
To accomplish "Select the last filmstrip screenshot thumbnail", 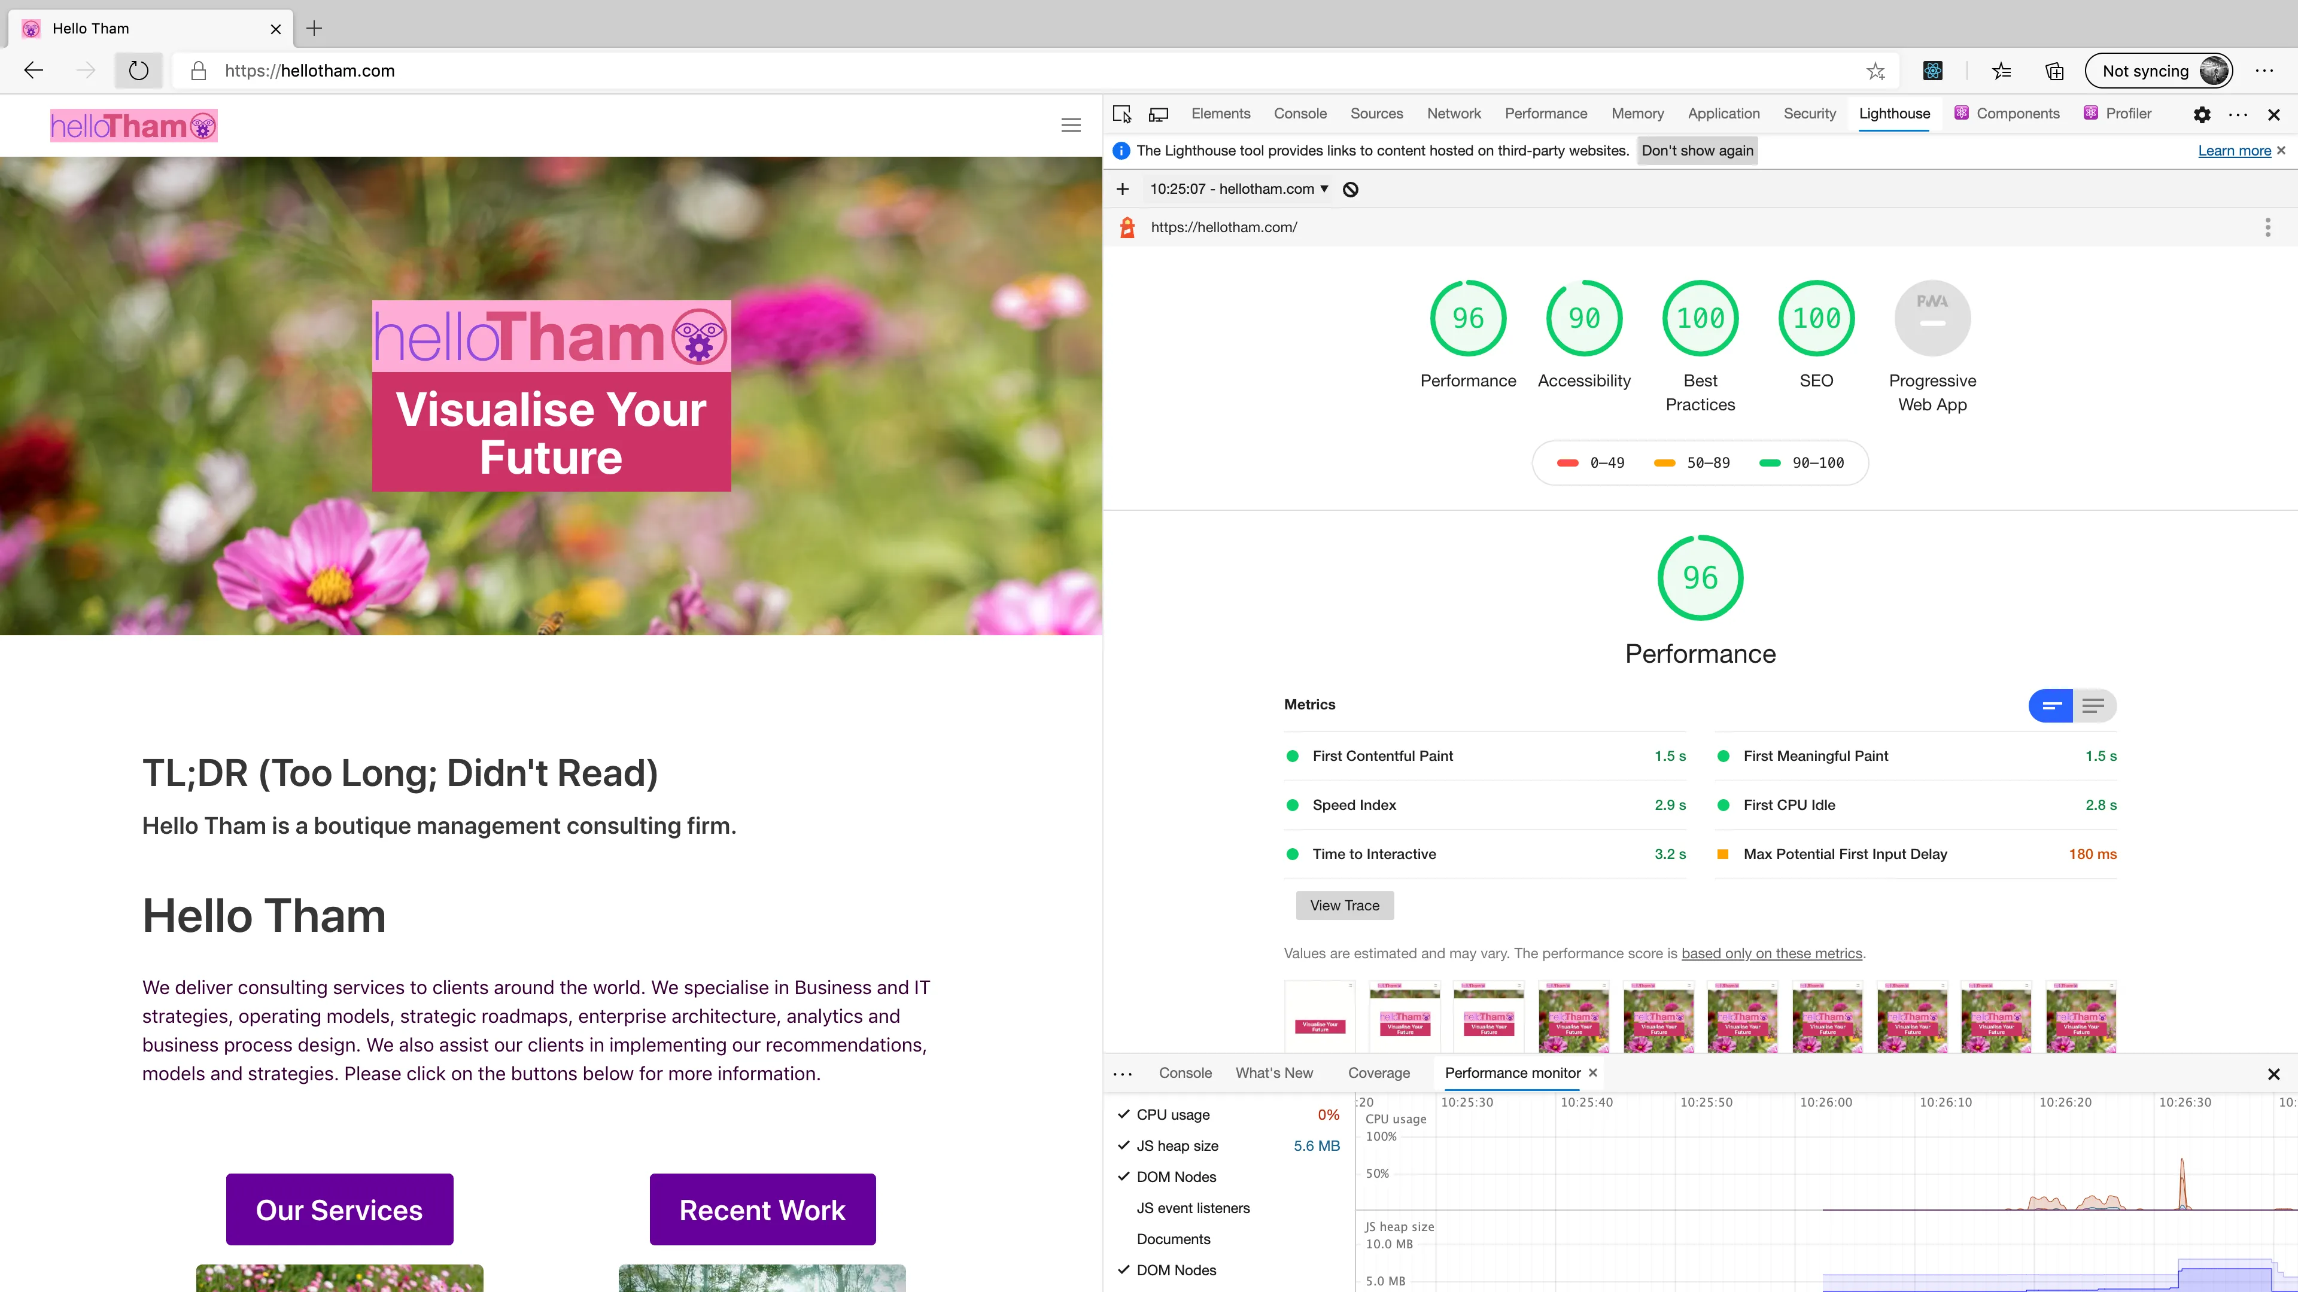I will click(x=2080, y=1016).
